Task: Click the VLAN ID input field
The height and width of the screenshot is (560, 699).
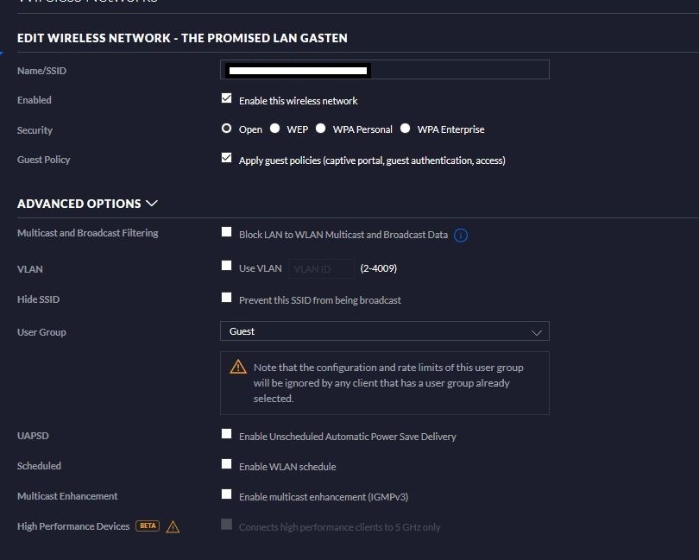Action: click(320, 268)
